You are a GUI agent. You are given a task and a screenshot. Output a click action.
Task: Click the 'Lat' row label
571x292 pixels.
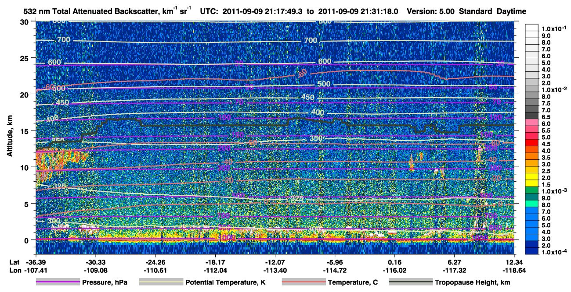14,262
